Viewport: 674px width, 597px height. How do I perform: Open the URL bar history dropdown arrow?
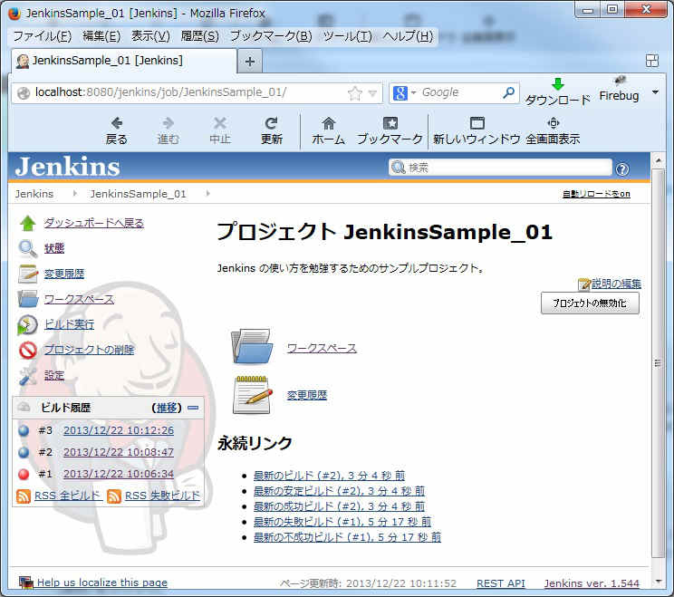point(372,93)
